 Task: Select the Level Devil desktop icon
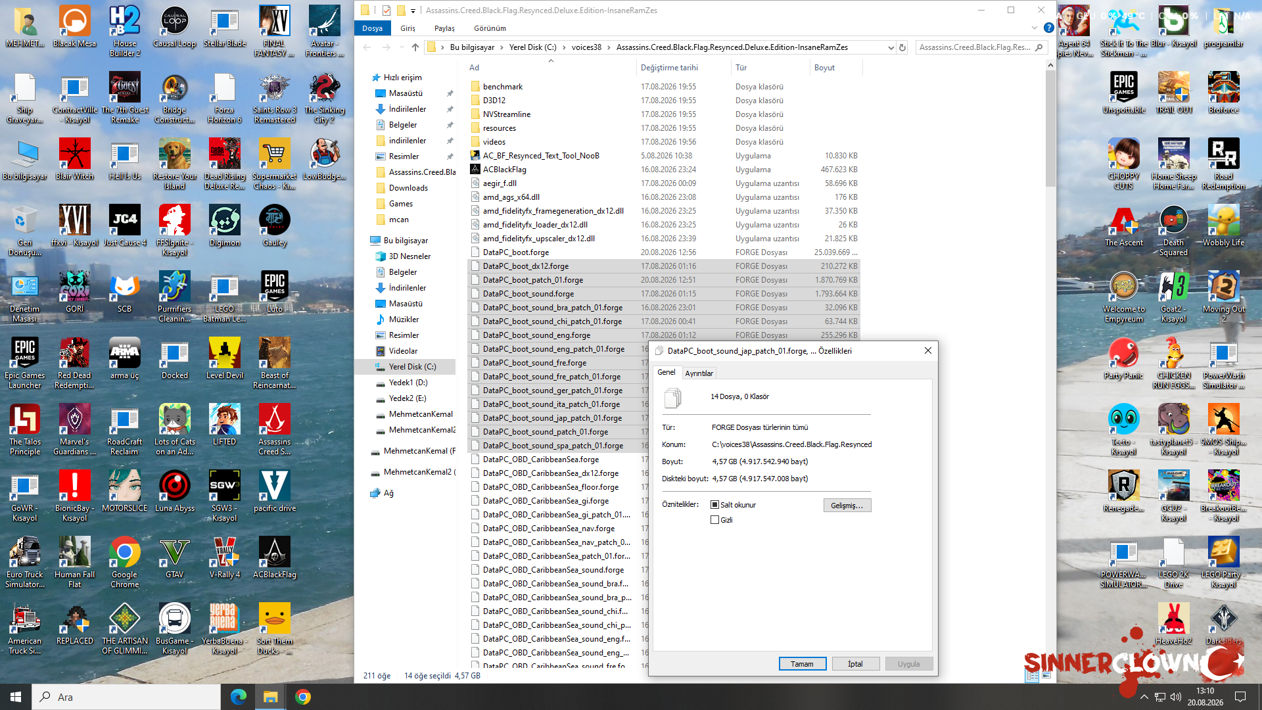[x=224, y=359]
